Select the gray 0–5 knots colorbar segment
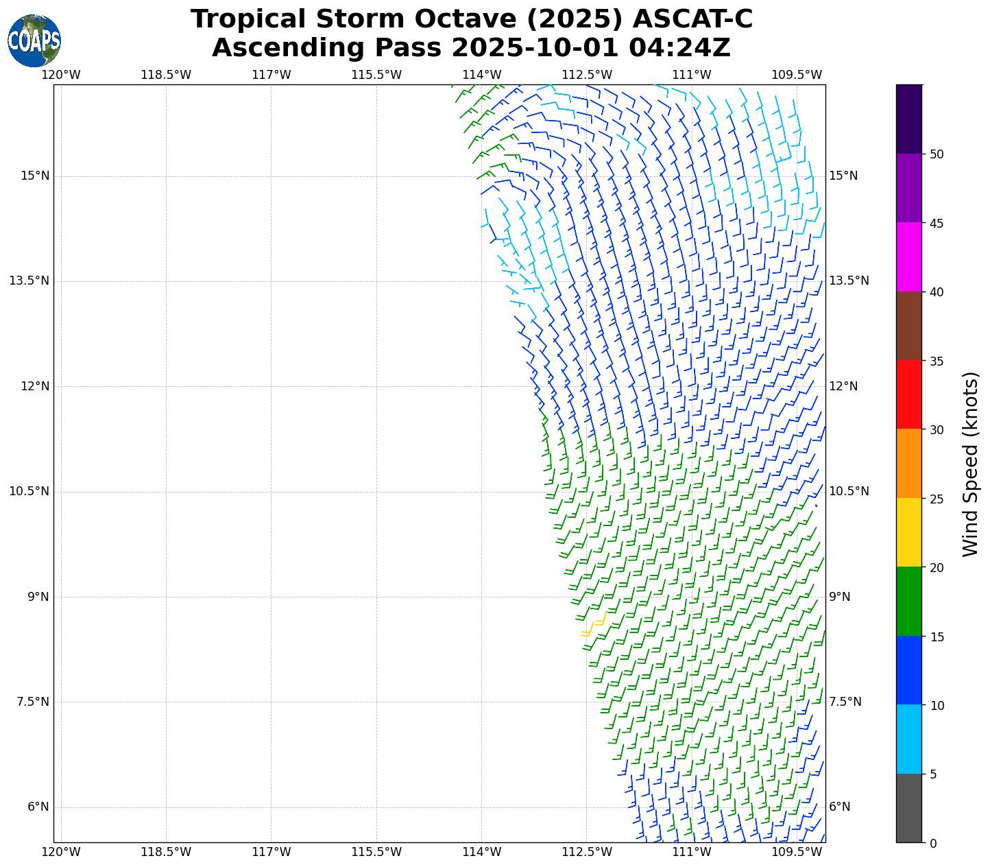The image size is (990, 867). tap(908, 808)
